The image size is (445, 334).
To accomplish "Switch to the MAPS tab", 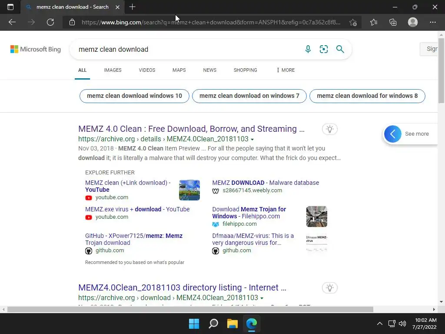I will click(x=179, y=70).
